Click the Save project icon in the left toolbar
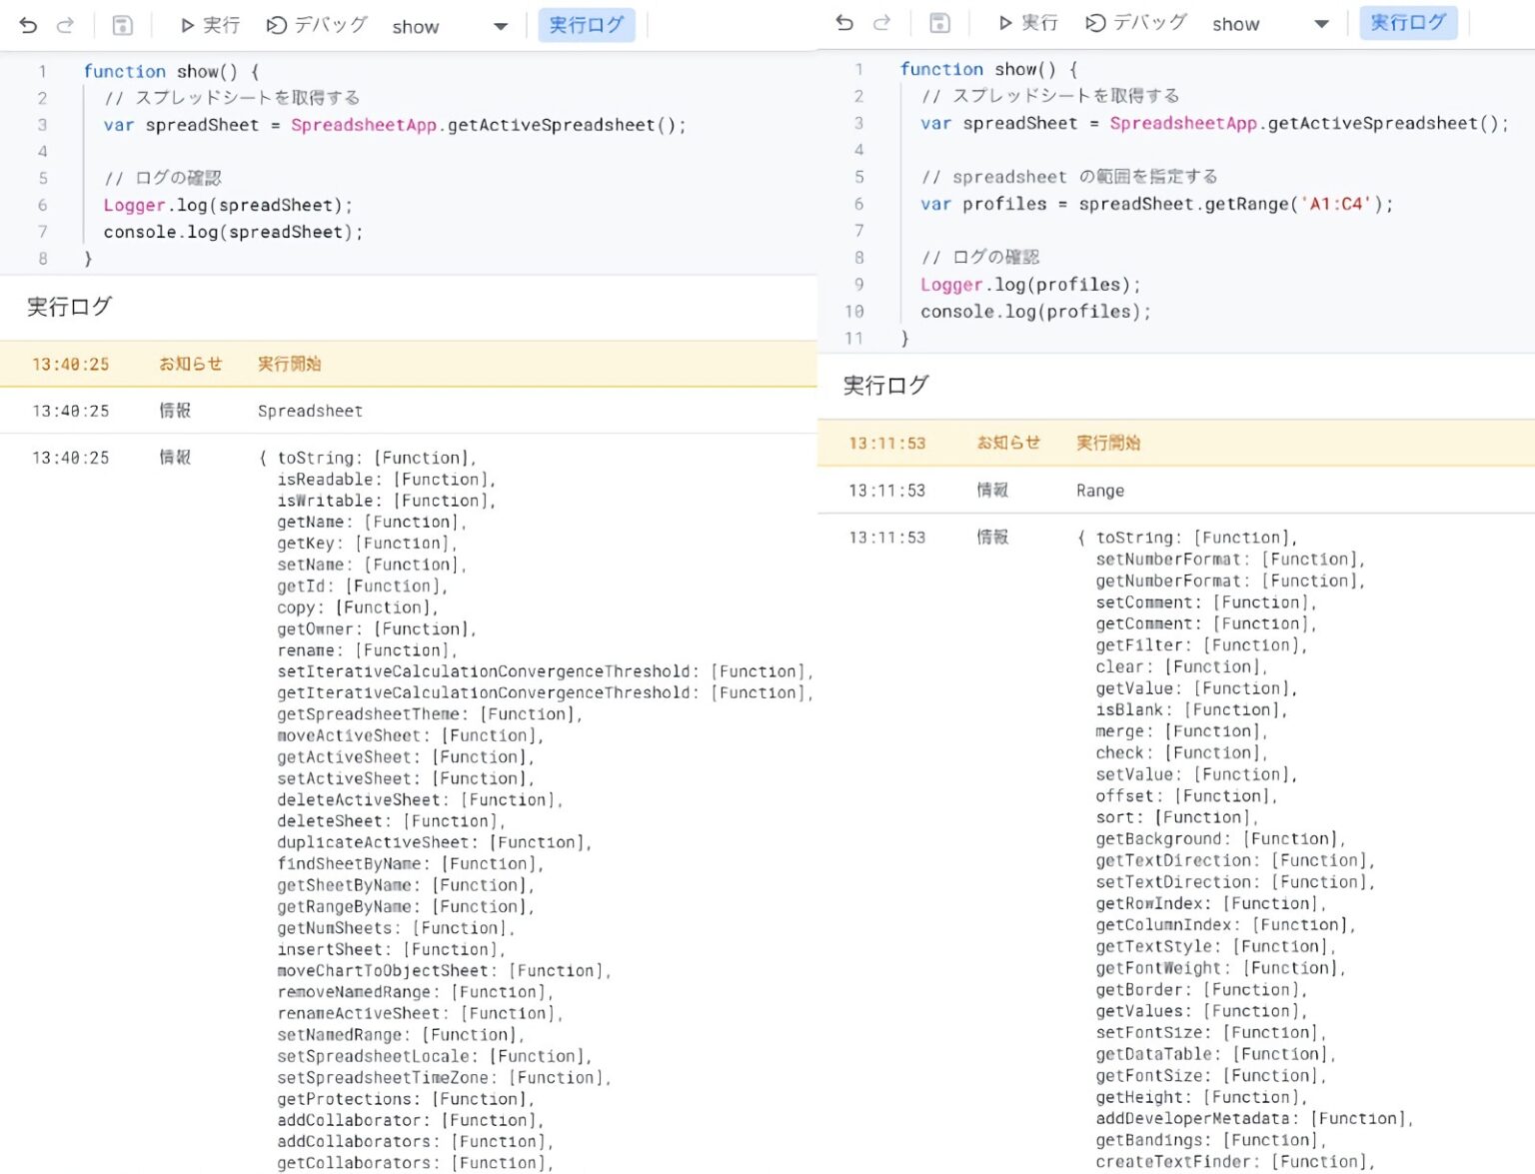This screenshot has height=1174, width=1535. [x=121, y=26]
